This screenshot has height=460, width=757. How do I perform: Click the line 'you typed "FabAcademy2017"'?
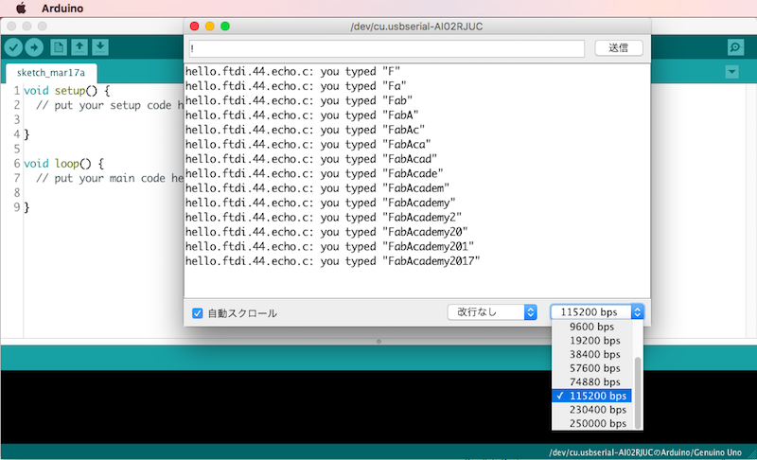click(332, 261)
